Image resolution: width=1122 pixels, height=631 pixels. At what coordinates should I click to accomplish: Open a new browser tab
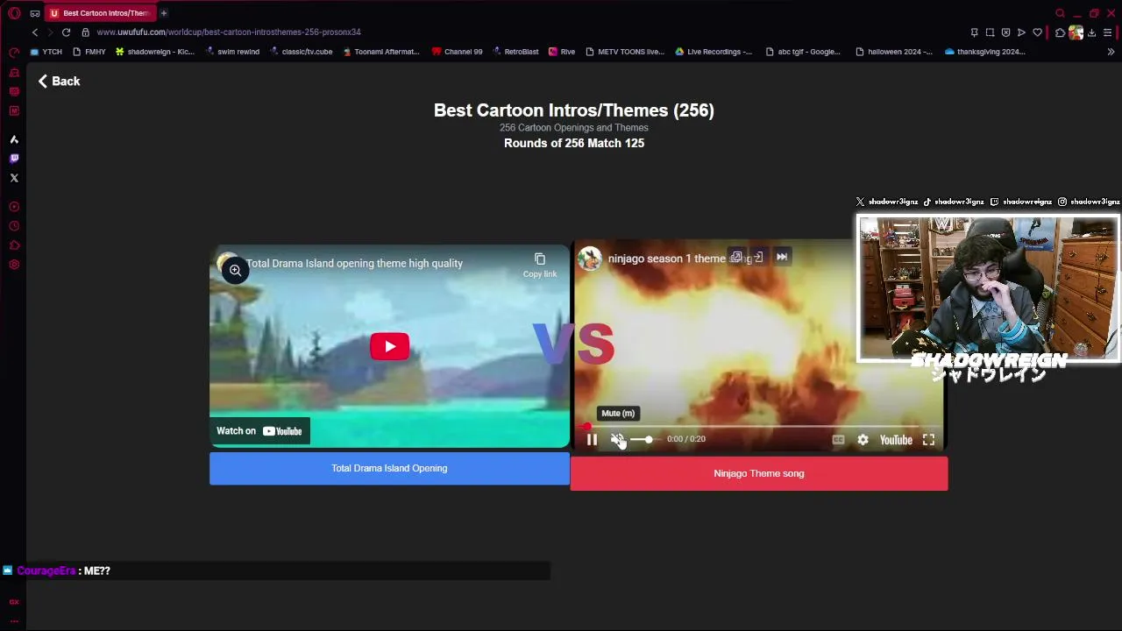point(164,13)
